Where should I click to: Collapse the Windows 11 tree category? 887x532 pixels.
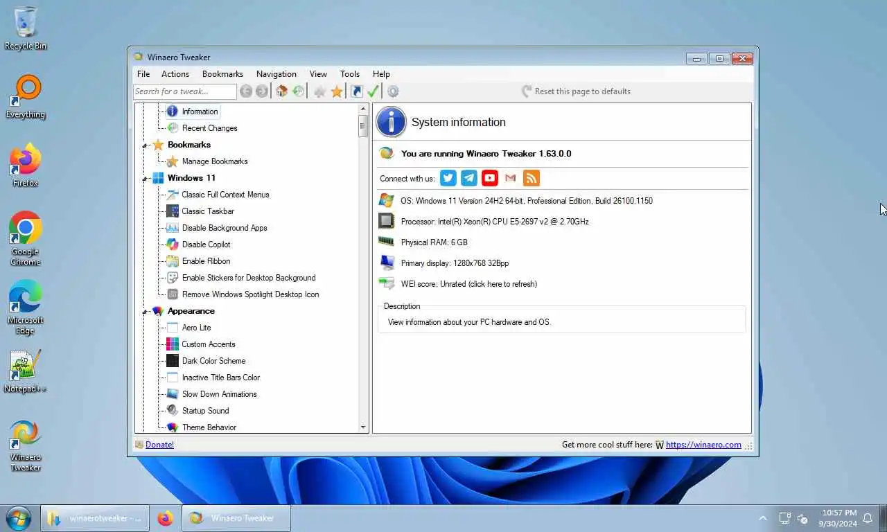(x=146, y=179)
